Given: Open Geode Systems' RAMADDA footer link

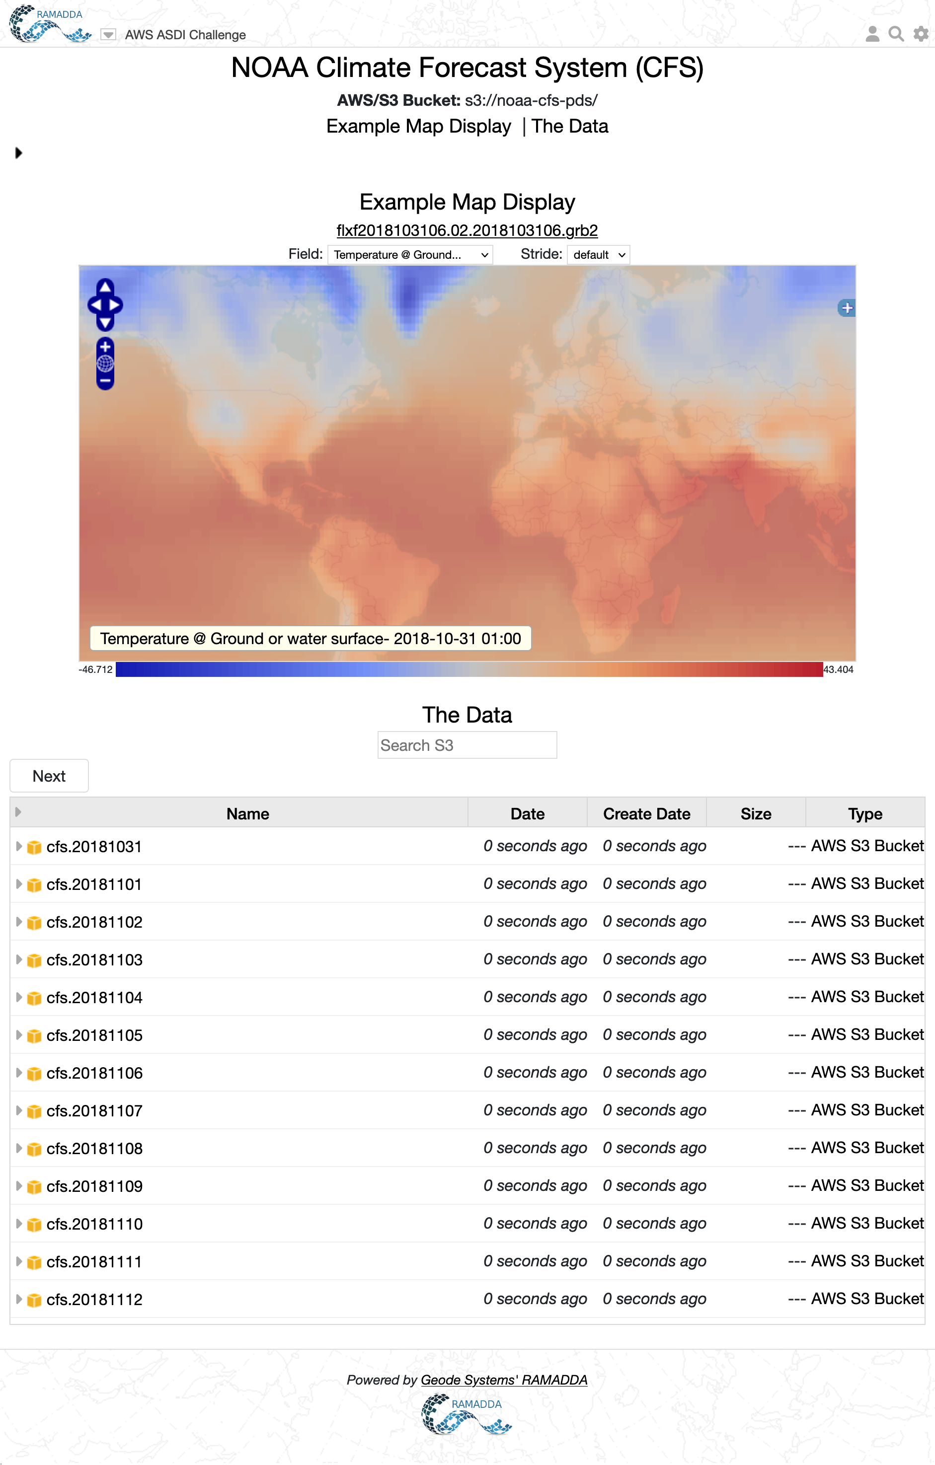Looking at the screenshot, I should point(504,1380).
